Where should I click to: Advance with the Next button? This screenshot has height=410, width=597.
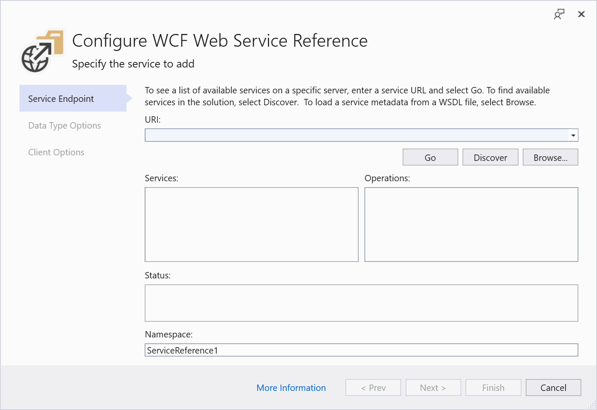(x=433, y=388)
